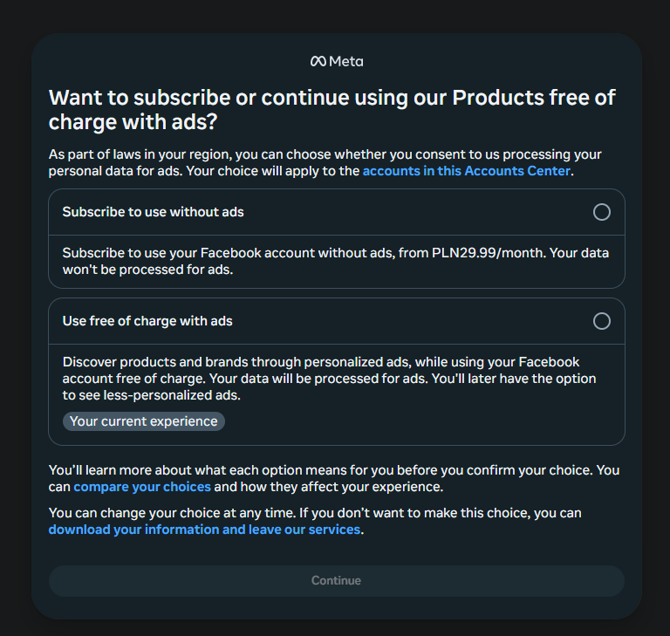Image resolution: width=670 pixels, height=636 pixels.
Task: Follow 'download your information and leave our services'
Action: tap(205, 530)
